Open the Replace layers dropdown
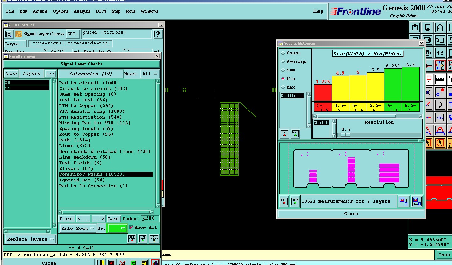Screen dimensions: 452x265 [31, 239]
